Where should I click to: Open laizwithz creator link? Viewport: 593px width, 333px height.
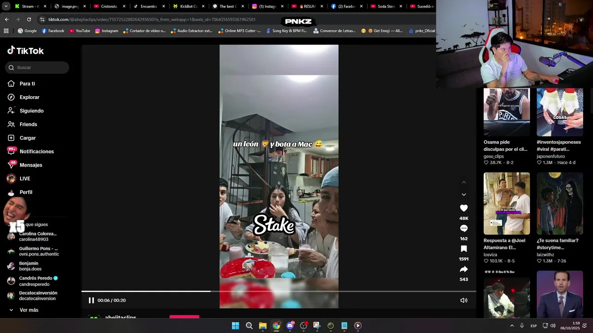545,255
